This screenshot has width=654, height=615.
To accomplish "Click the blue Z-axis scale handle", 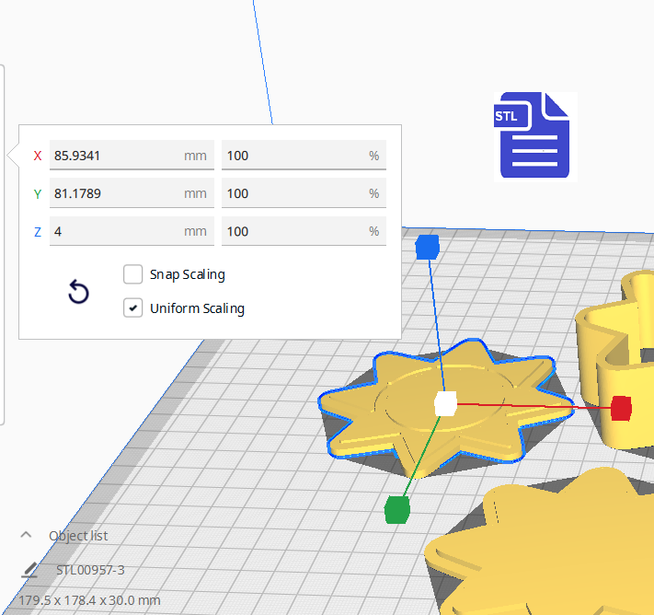I will [x=427, y=247].
